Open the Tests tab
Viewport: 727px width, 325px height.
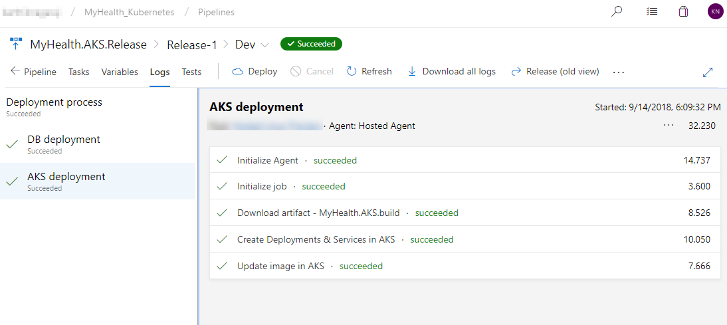point(191,72)
